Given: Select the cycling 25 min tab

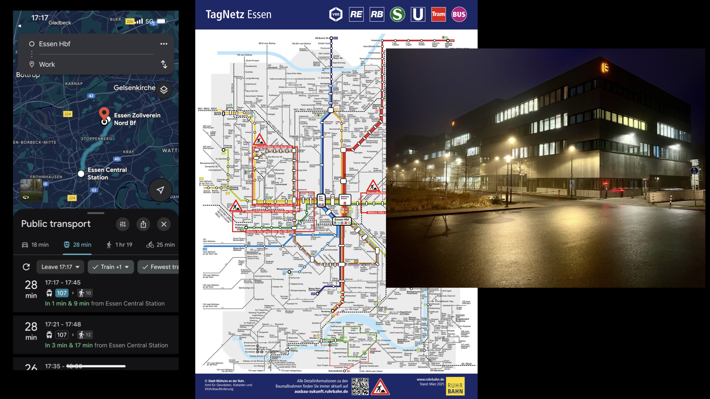Looking at the screenshot, I should click(160, 245).
